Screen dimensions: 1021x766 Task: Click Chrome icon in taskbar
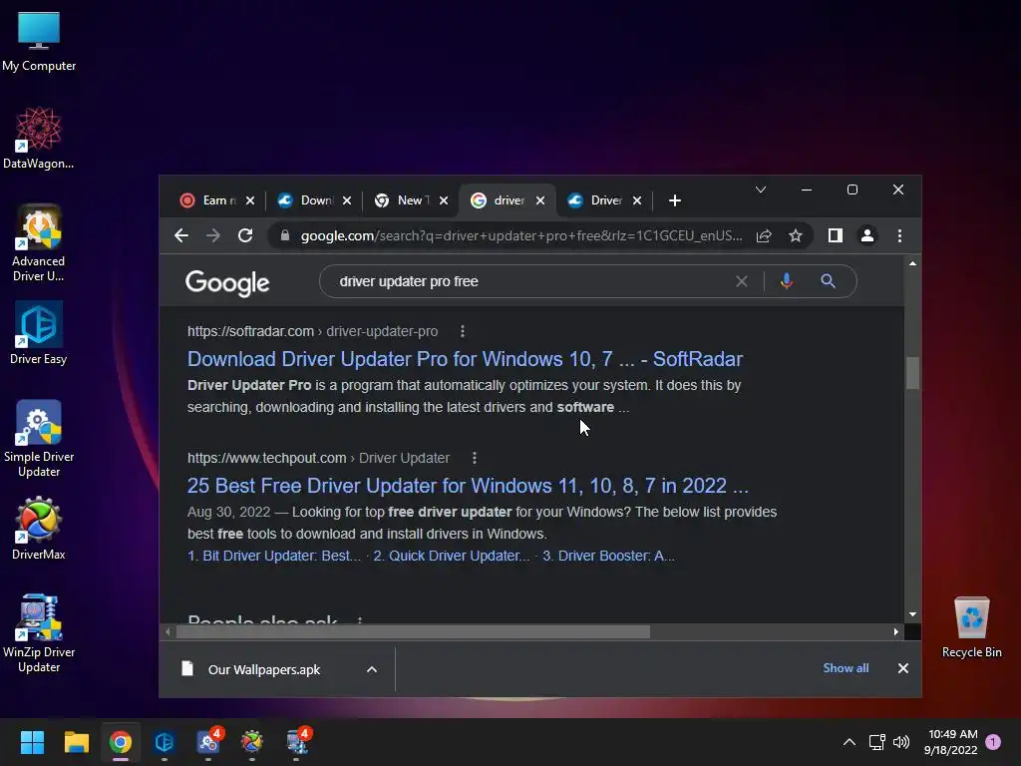point(121,742)
